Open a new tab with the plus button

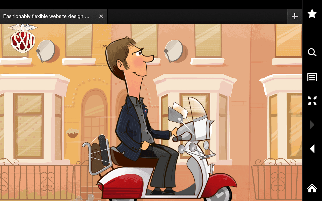pos(295,16)
